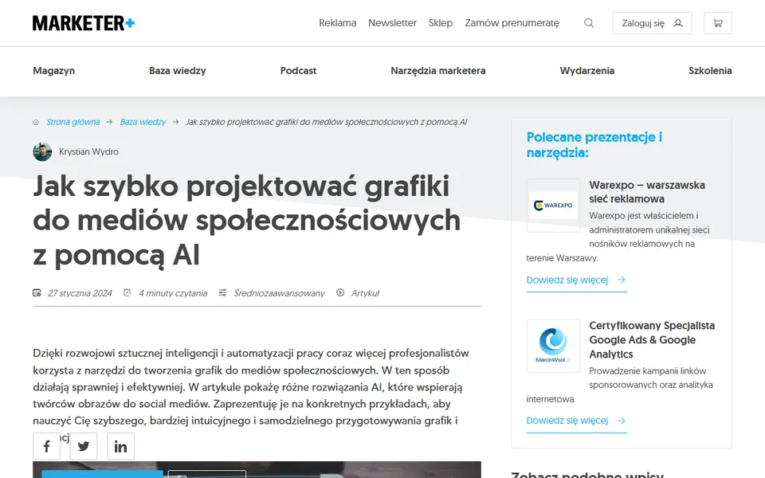This screenshot has width=765, height=478.
Task: Share article on Facebook
Action: (x=46, y=446)
